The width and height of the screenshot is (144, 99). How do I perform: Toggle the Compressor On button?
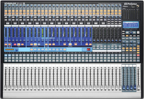pos(35,44)
